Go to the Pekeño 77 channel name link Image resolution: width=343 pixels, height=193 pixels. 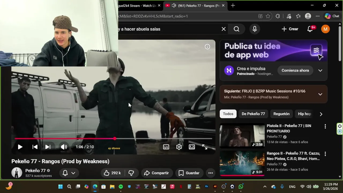click(35, 170)
